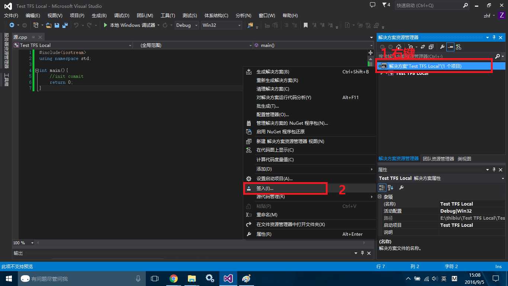Click the search magnifier in Solution Explorer
The width and height of the screenshot is (508, 286).
pos(498,56)
